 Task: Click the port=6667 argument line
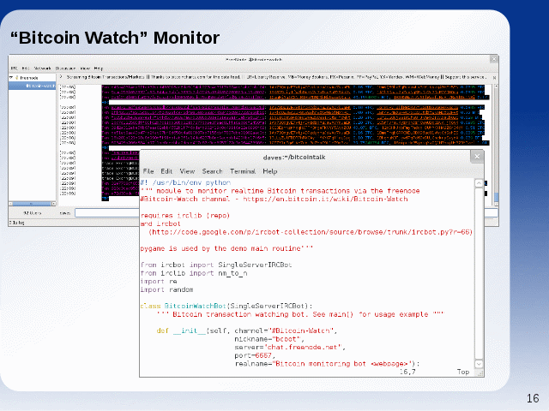(255, 355)
